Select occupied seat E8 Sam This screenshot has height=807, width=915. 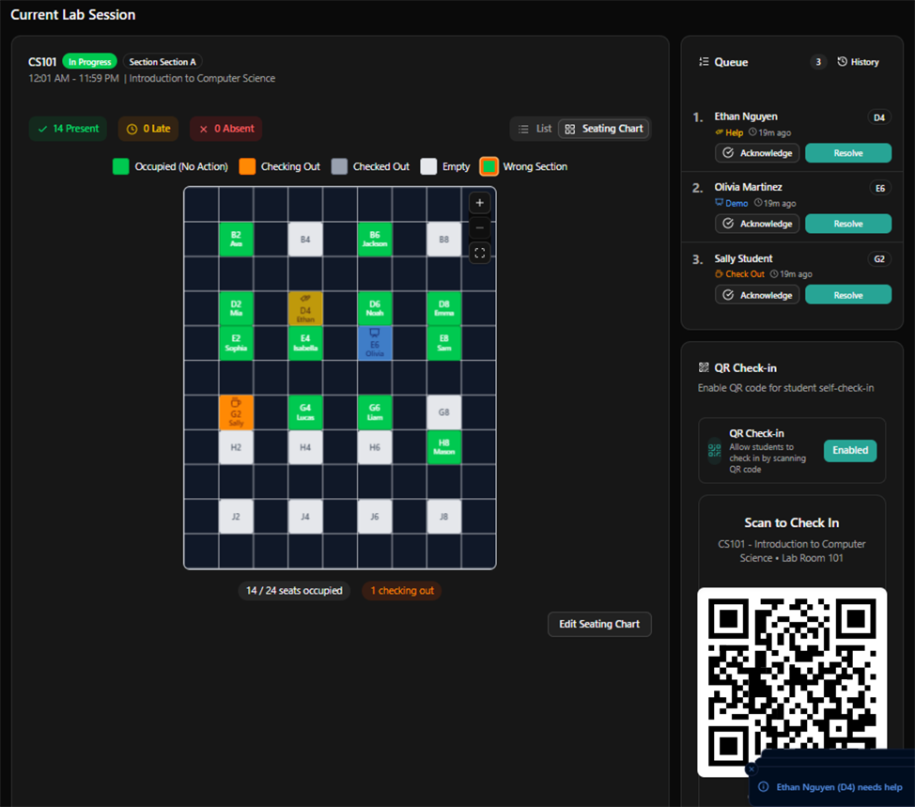point(444,343)
